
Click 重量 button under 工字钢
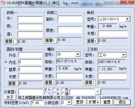pyautogui.click(x=90, y=83)
